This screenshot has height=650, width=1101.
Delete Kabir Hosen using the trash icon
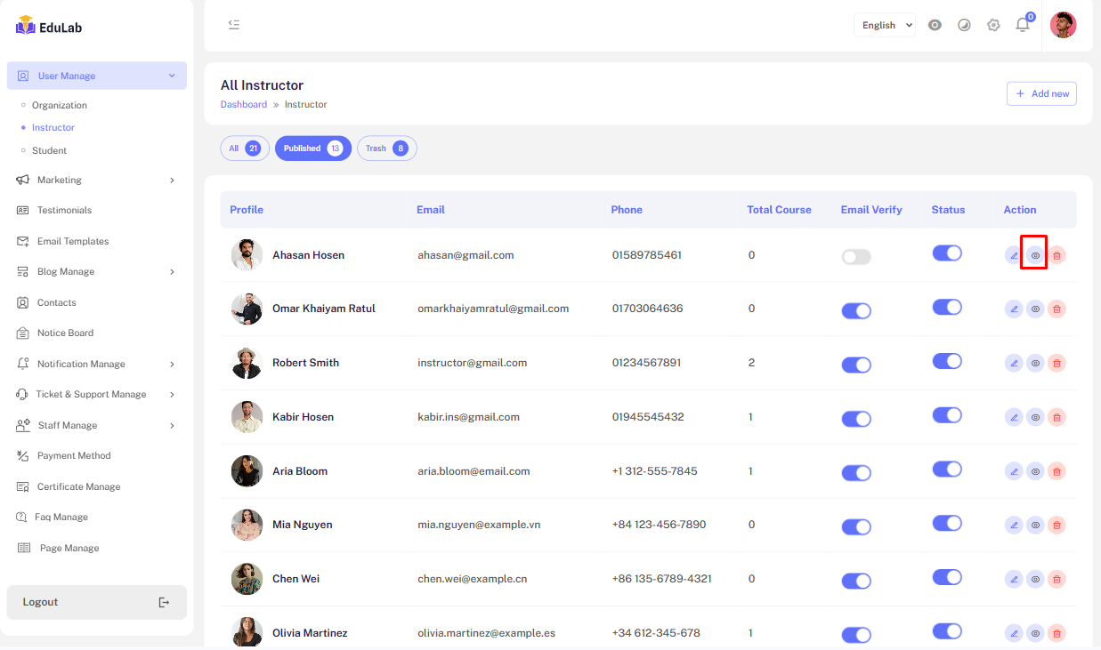[x=1056, y=417]
